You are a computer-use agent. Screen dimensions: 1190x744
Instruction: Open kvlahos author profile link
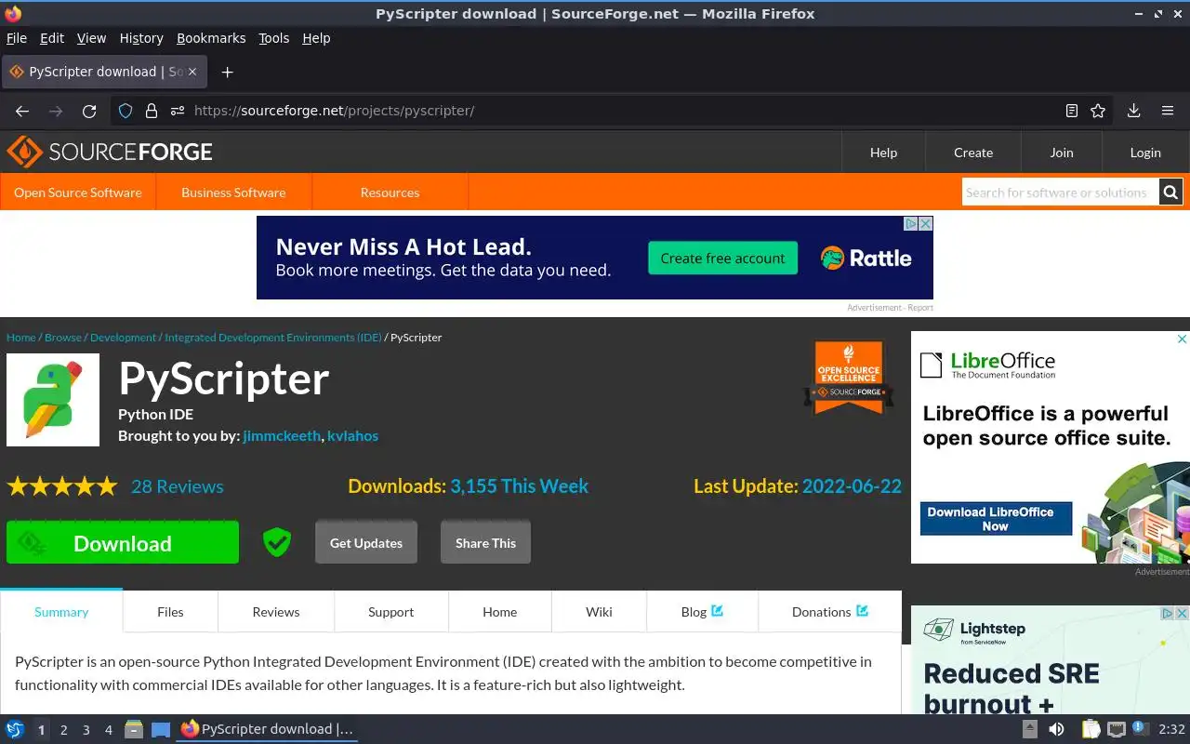352,435
